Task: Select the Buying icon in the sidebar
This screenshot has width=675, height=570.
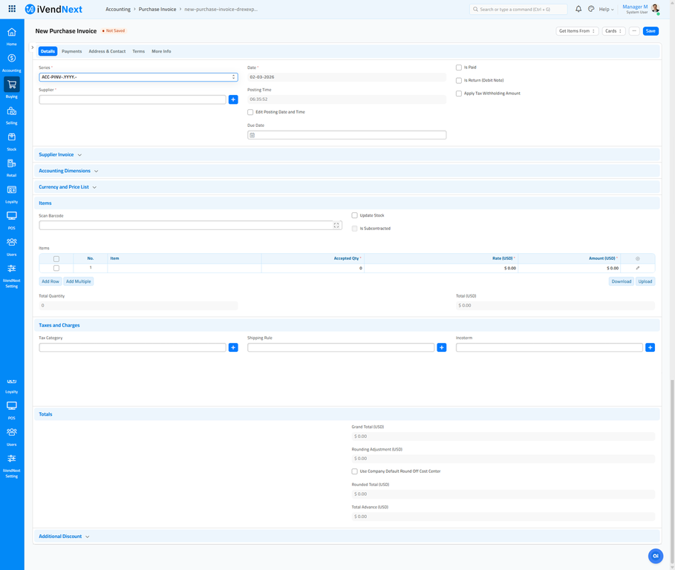Action: pos(11,84)
